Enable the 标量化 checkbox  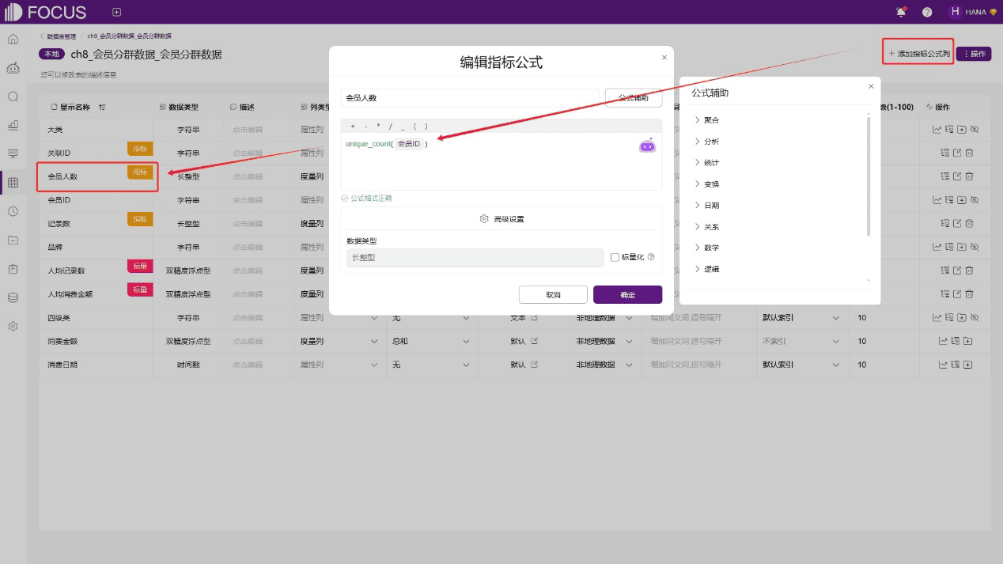615,257
